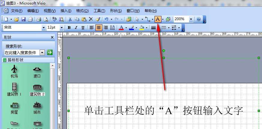This screenshot has width=262, height=129.
Task: Apply the font color A
Action: (x=121, y=28)
